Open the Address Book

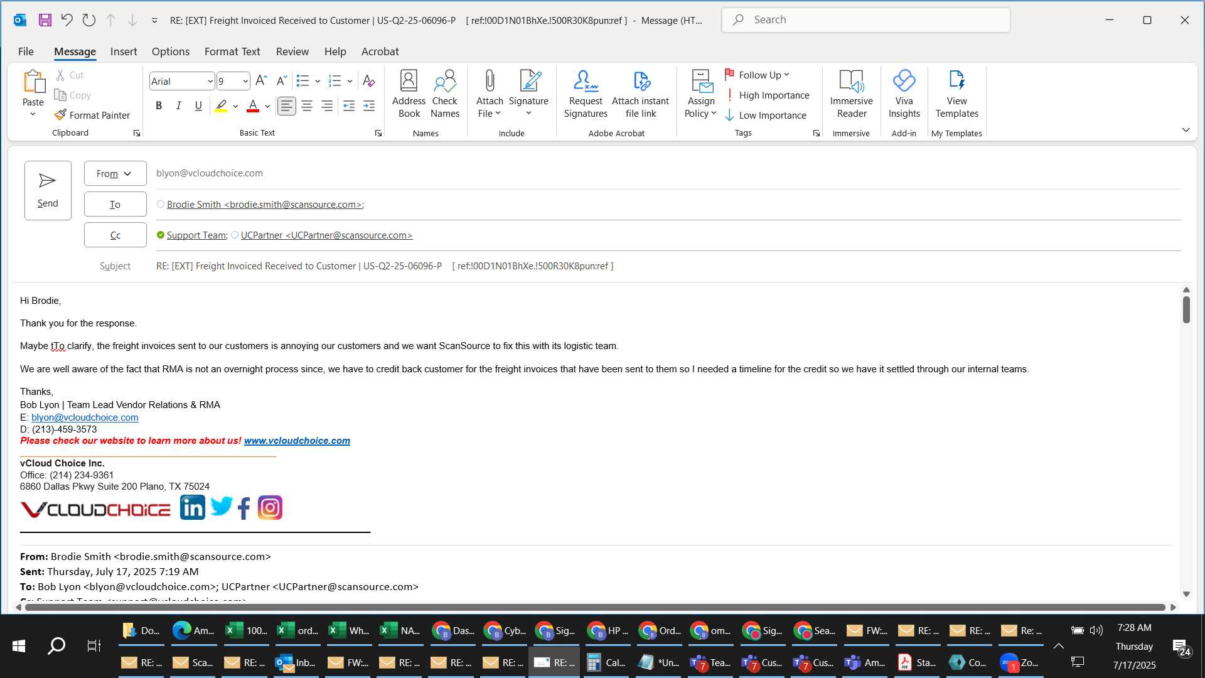(x=409, y=94)
